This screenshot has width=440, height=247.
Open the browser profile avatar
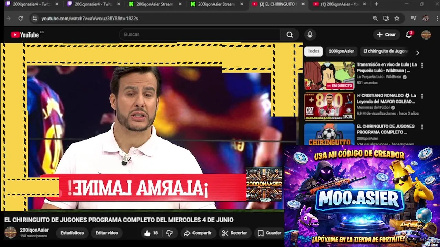point(426,19)
